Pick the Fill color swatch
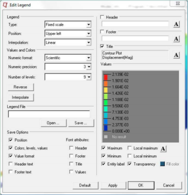This screenshot has height=195, width=188. tap(162, 164)
